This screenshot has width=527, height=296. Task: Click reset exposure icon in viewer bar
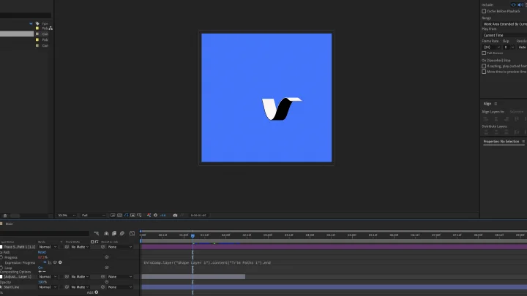coord(155,216)
